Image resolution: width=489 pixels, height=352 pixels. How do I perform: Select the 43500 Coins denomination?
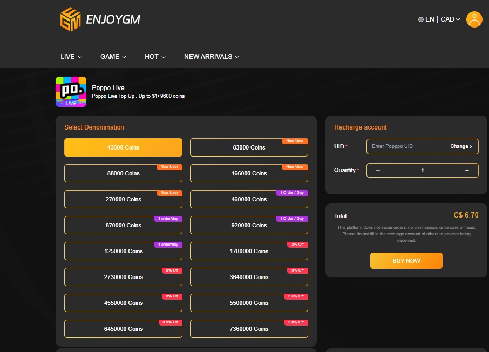tap(123, 147)
